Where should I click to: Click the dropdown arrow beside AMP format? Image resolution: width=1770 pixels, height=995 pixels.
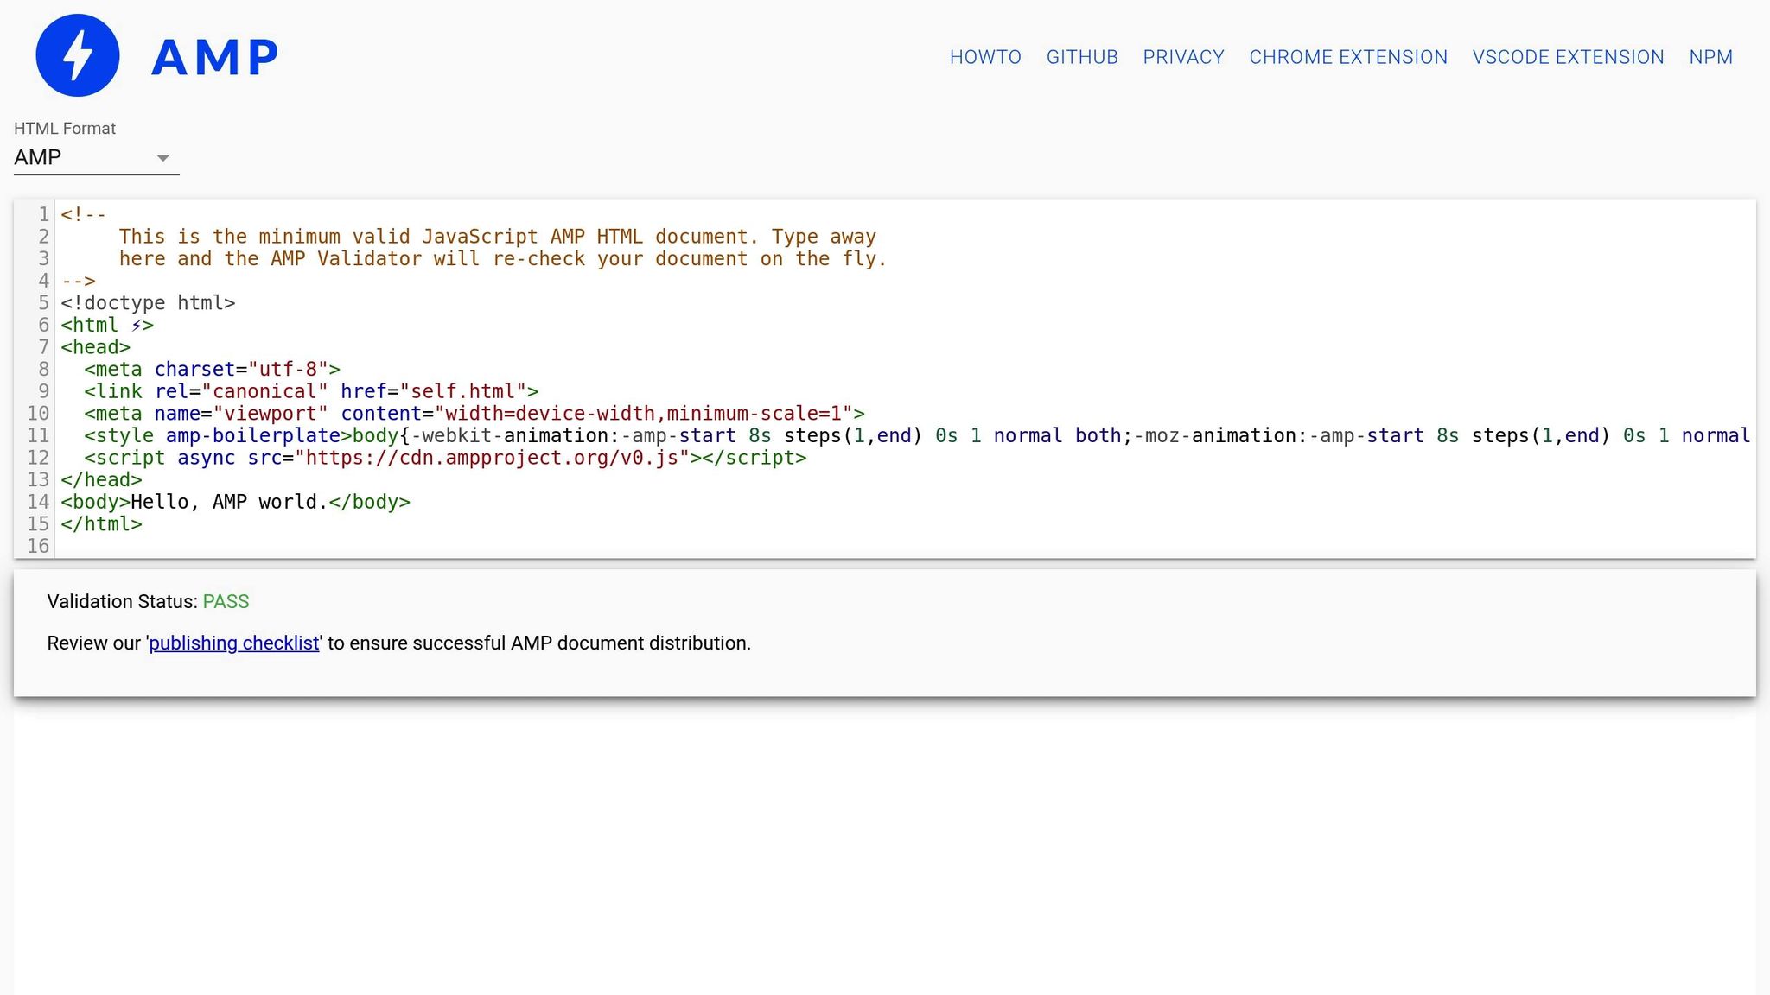pyautogui.click(x=164, y=157)
